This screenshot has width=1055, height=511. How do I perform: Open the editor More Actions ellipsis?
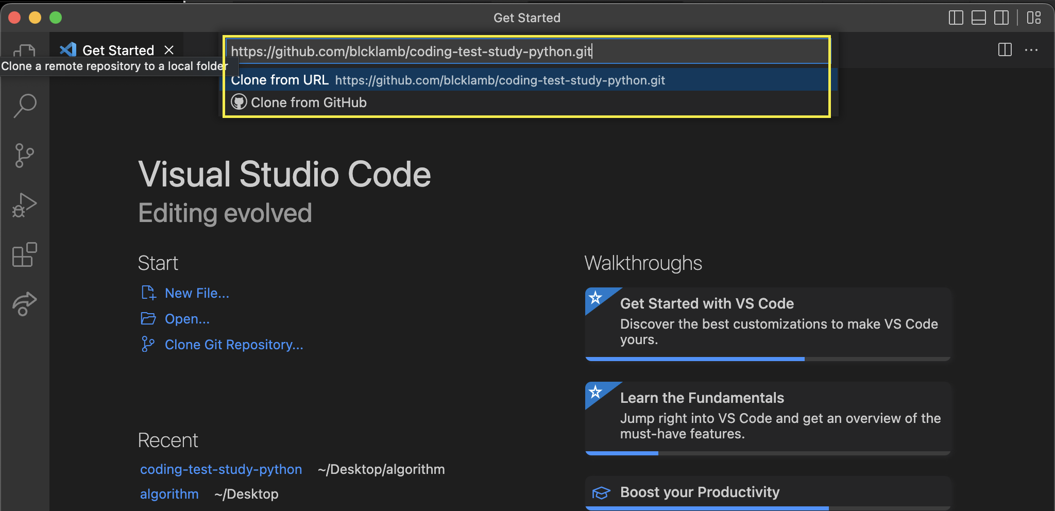(1031, 50)
